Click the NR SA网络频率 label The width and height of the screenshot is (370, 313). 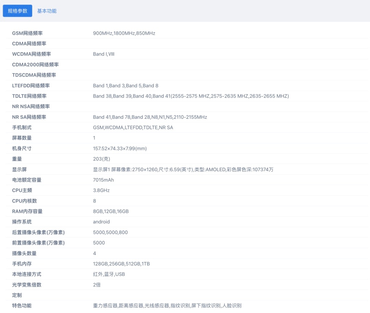(x=29, y=117)
